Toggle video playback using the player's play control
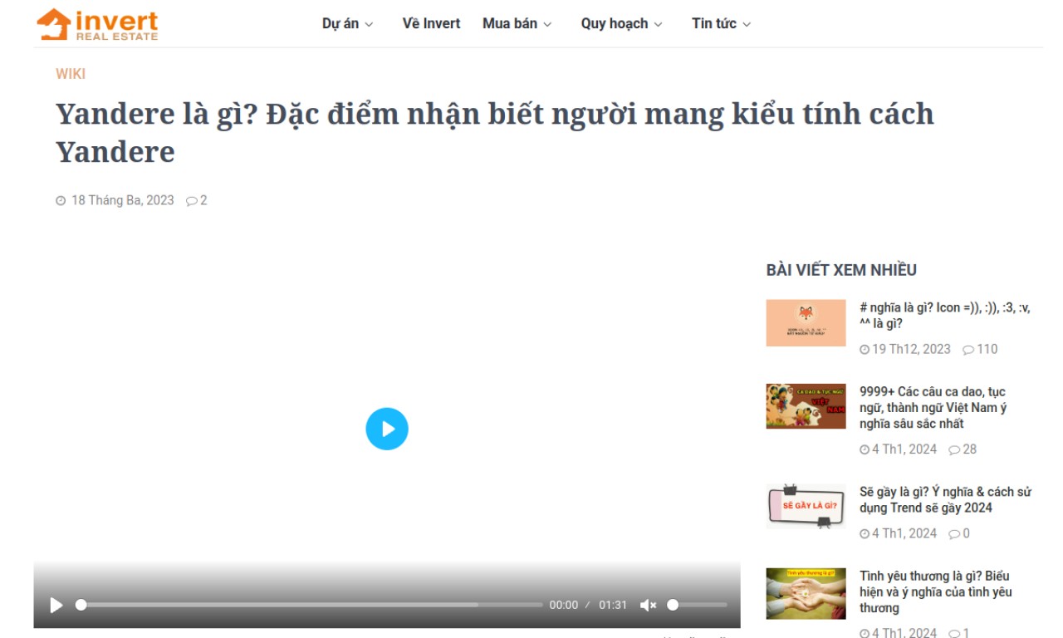Screen dimensions: 1063x638 coord(56,606)
